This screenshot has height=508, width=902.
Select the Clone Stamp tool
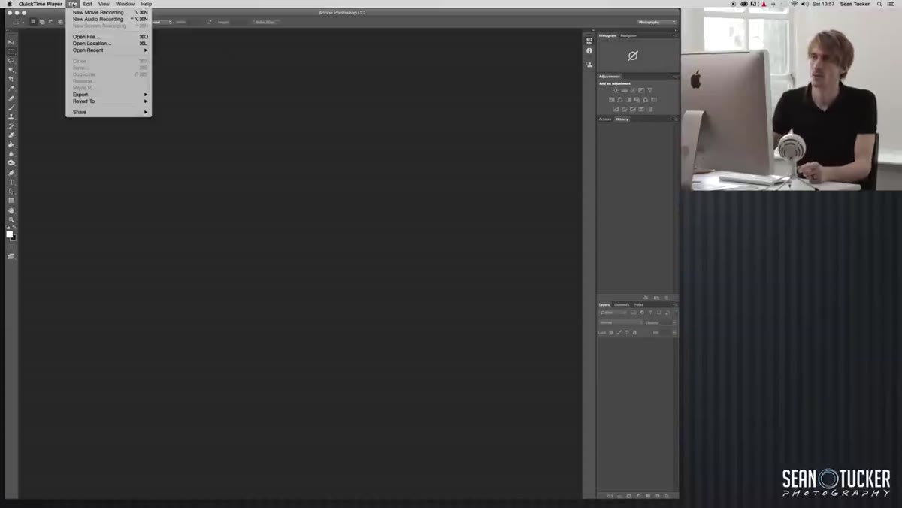coord(11,116)
